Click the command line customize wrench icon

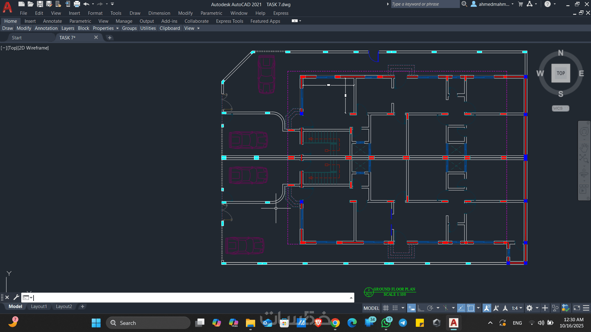[16, 297]
